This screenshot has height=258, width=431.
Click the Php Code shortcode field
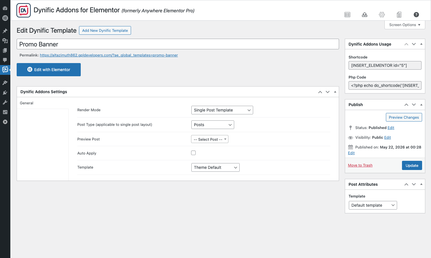click(x=385, y=85)
